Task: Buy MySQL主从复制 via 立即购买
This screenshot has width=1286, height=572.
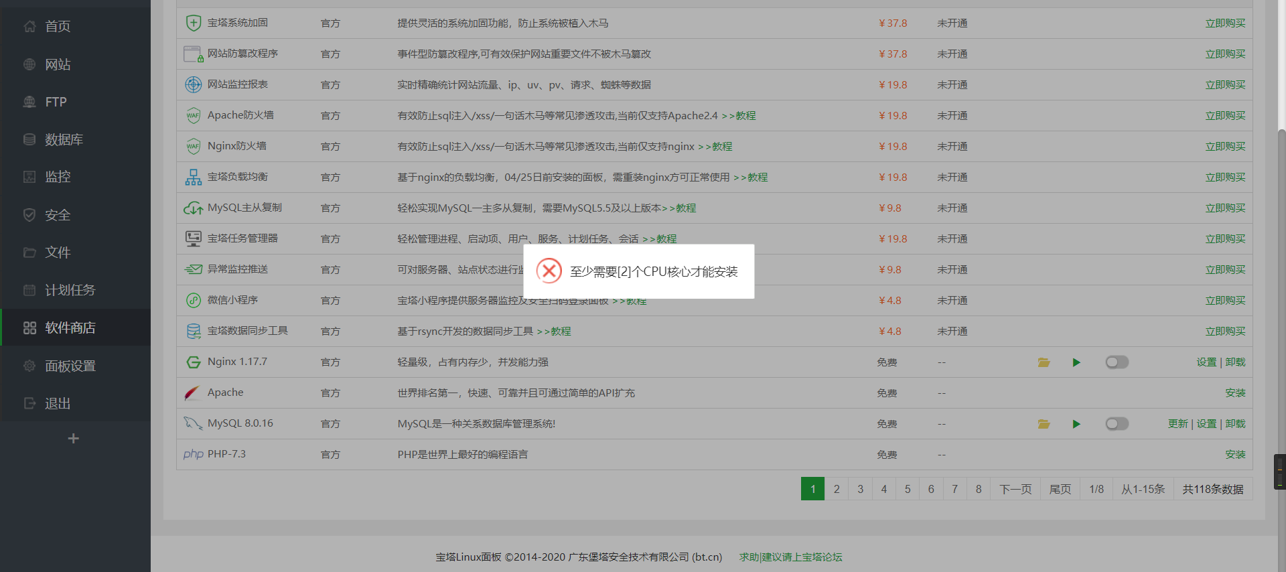Action: 1225,208
